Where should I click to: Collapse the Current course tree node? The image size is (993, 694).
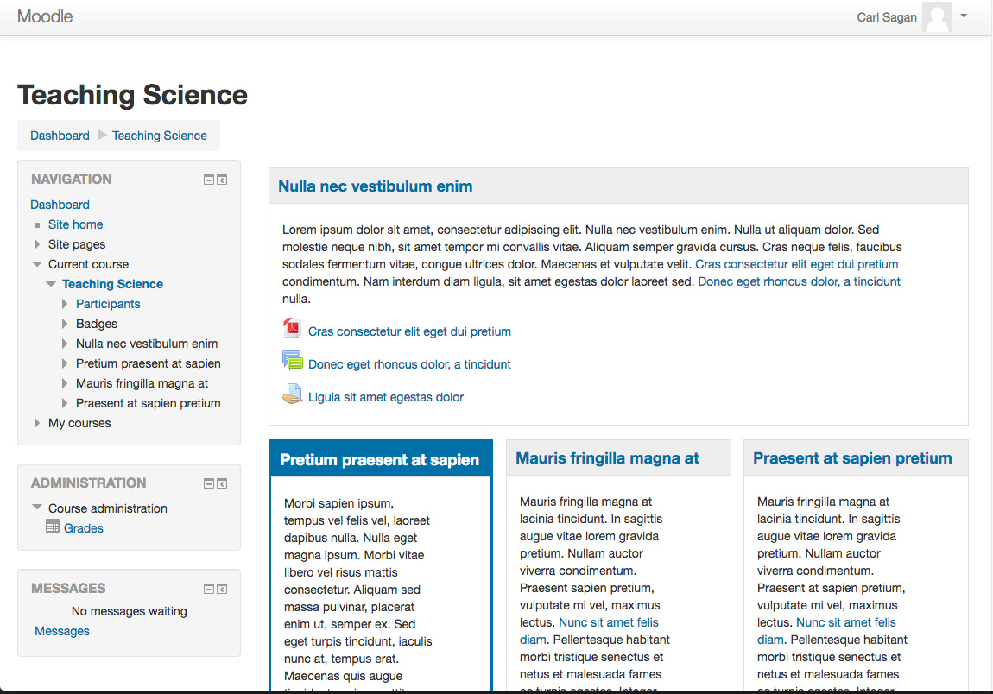37,264
